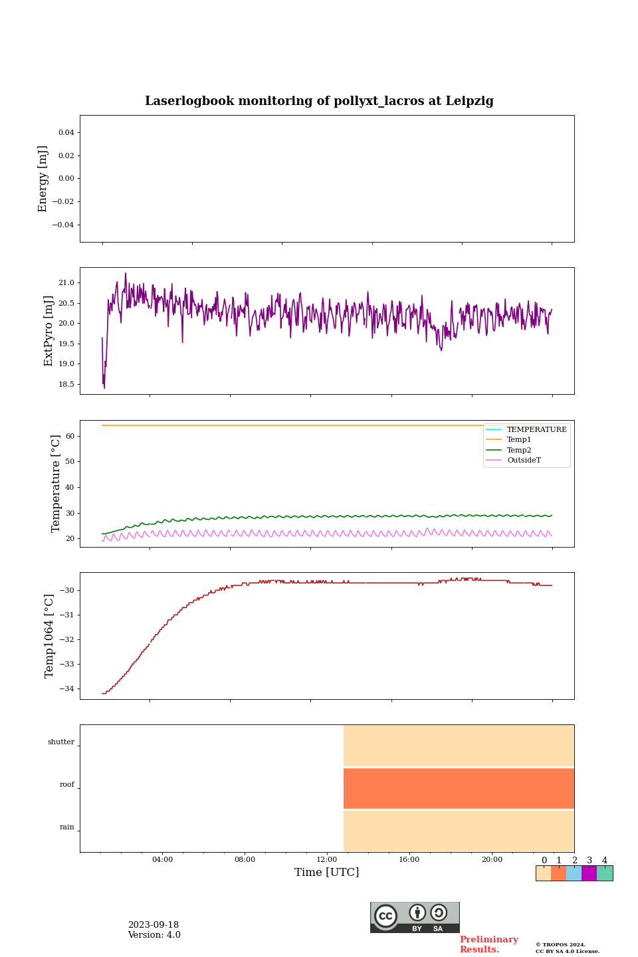Click the 16:00 time tick label

click(x=409, y=859)
